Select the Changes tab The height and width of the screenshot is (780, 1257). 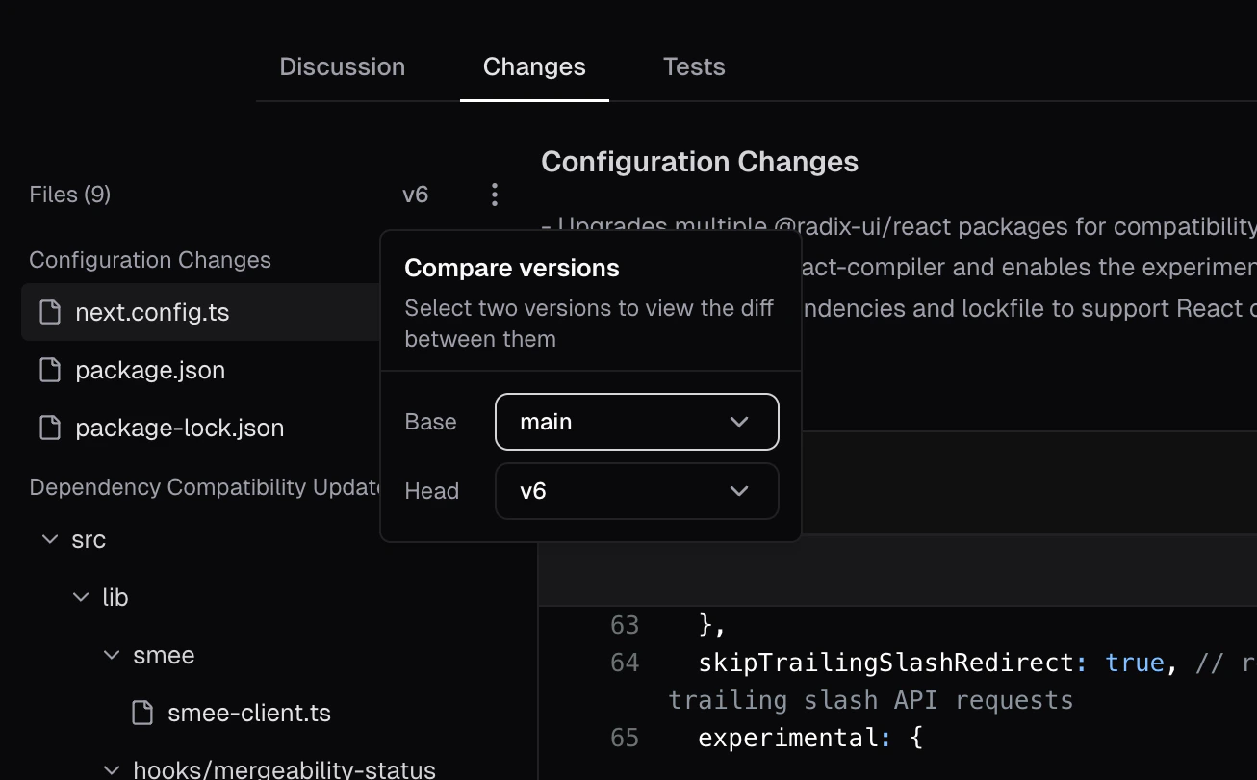coord(534,66)
